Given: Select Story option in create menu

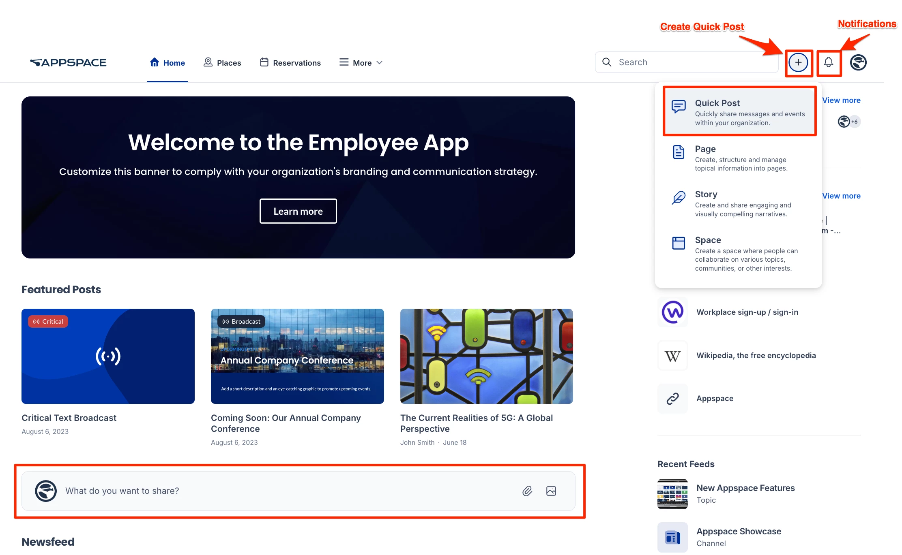Looking at the screenshot, I should tap(739, 203).
